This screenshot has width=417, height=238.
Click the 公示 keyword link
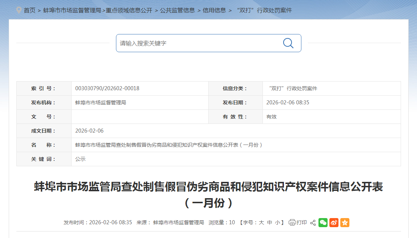coord(80,159)
